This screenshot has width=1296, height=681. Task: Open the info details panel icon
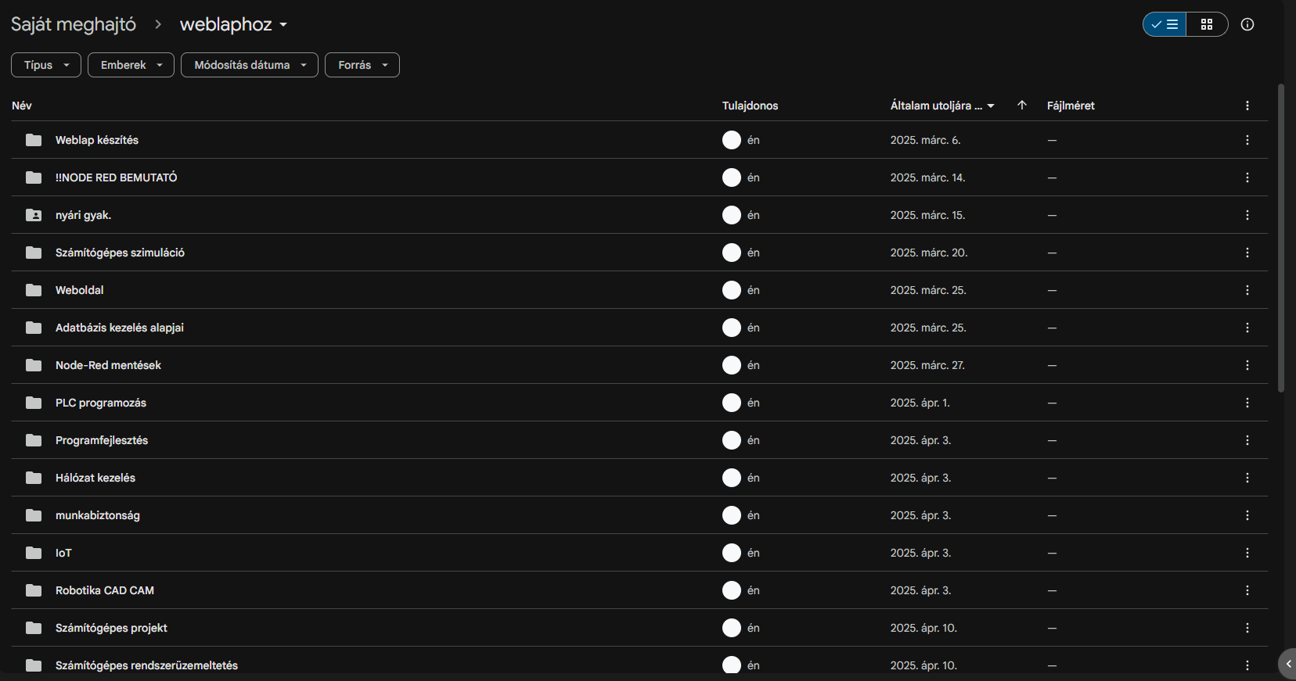click(1247, 24)
